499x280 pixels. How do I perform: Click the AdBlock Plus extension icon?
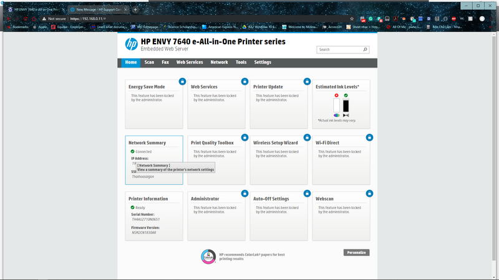[454, 19]
